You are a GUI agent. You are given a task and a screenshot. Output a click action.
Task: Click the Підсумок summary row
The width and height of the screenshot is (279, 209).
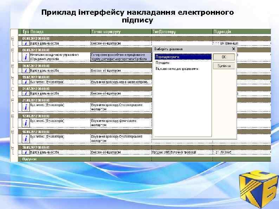pyautogui.click(x=144, y=159)
